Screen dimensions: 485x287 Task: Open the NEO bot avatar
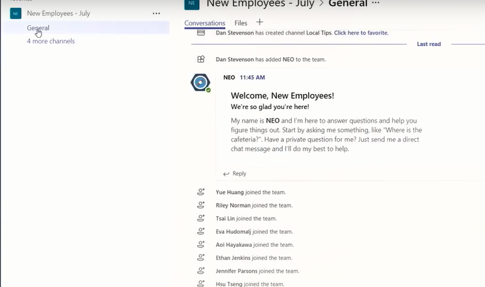click(200, 83)
